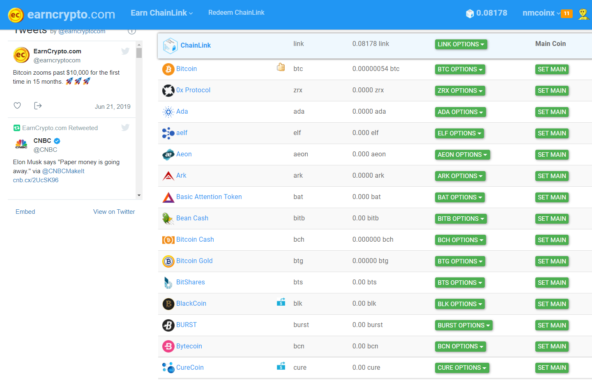Click the tweets panel scrollbar down arrow
Image resolution: width=592 pixels, height=380 pixels.
pos(139,195)
